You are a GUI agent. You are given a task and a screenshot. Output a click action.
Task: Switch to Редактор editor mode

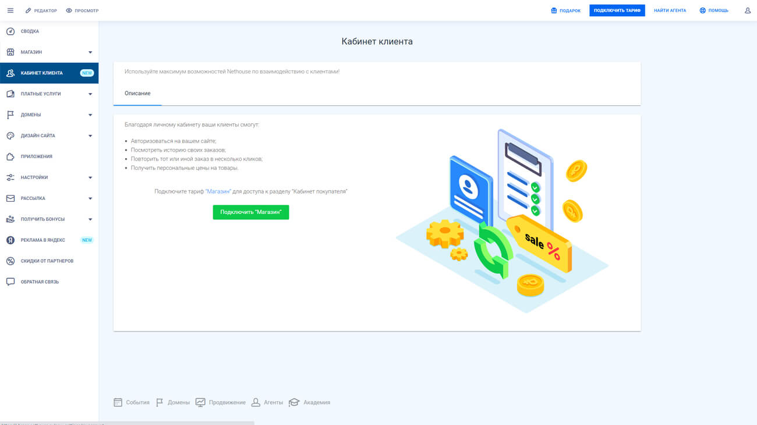pos(41,10)
